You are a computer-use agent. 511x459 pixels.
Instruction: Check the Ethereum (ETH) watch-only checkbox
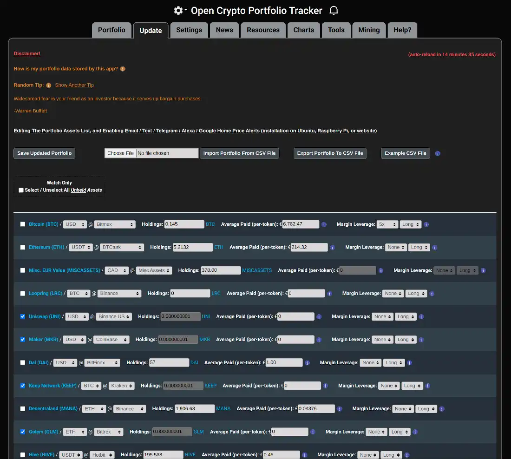[x=22, y=248]
